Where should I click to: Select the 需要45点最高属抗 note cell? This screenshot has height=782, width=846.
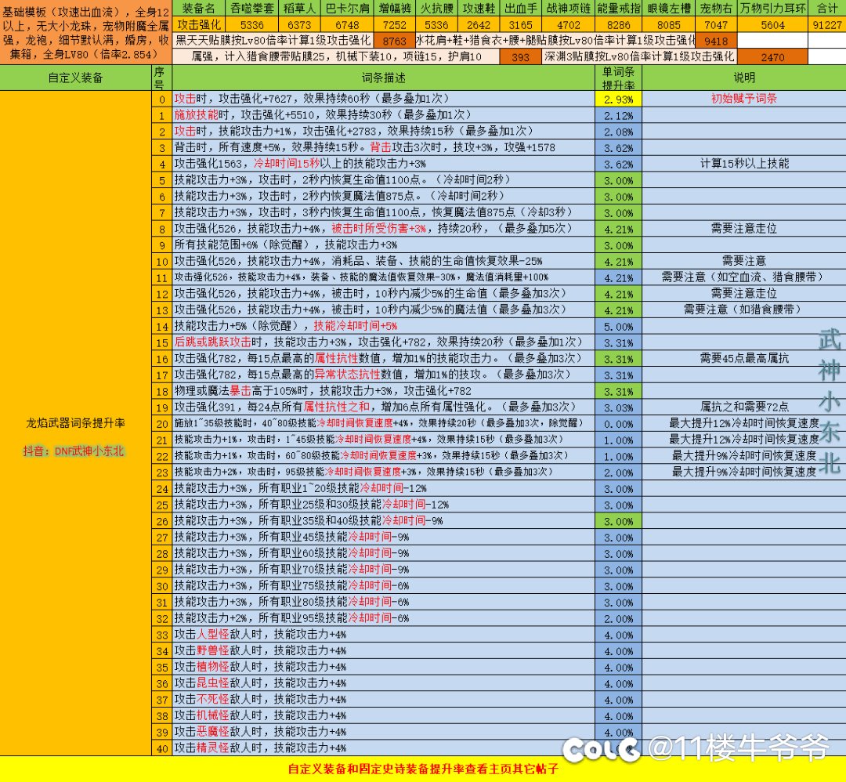[x=743, y=358]
